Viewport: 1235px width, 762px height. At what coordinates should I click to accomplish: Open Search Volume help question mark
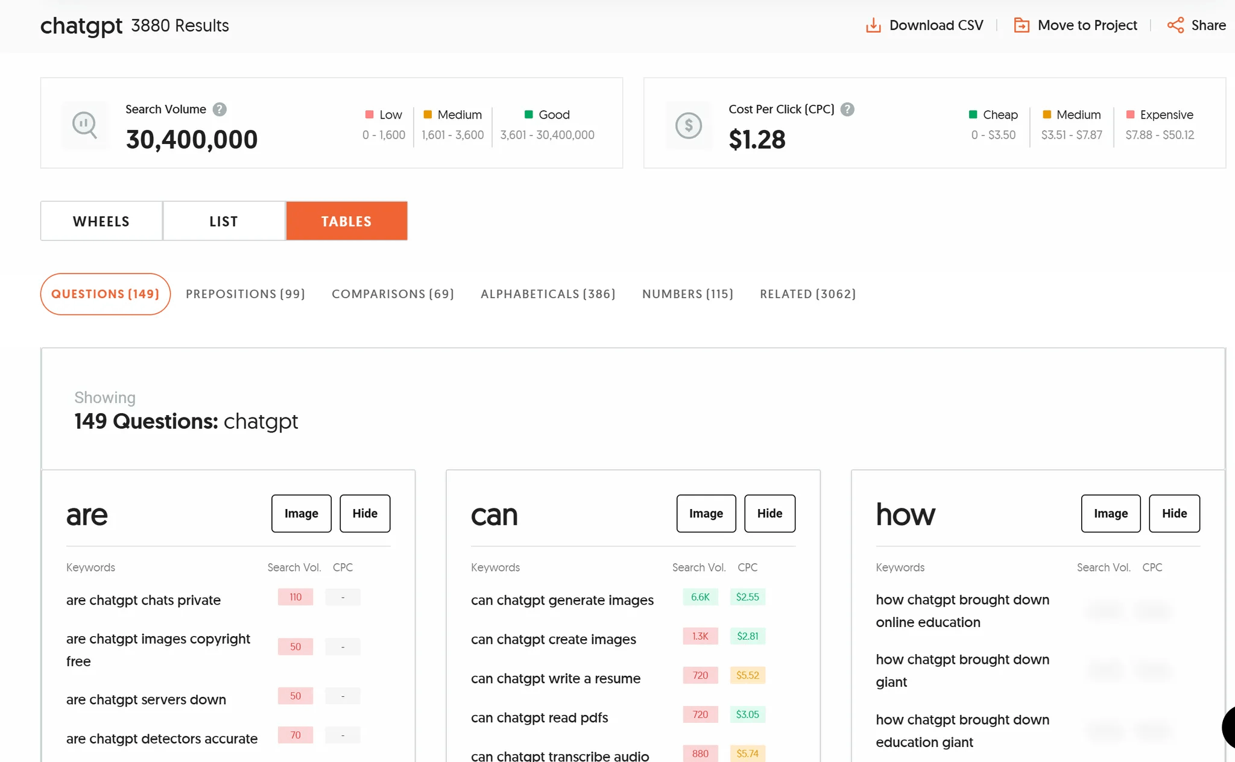tap(220, 109)
